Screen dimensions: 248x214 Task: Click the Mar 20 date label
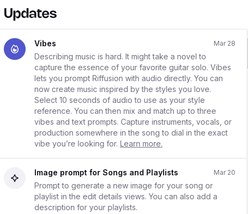click(225, 173)
